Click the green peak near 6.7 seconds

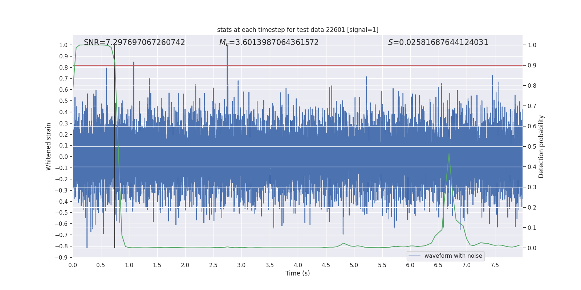(449, 154)
